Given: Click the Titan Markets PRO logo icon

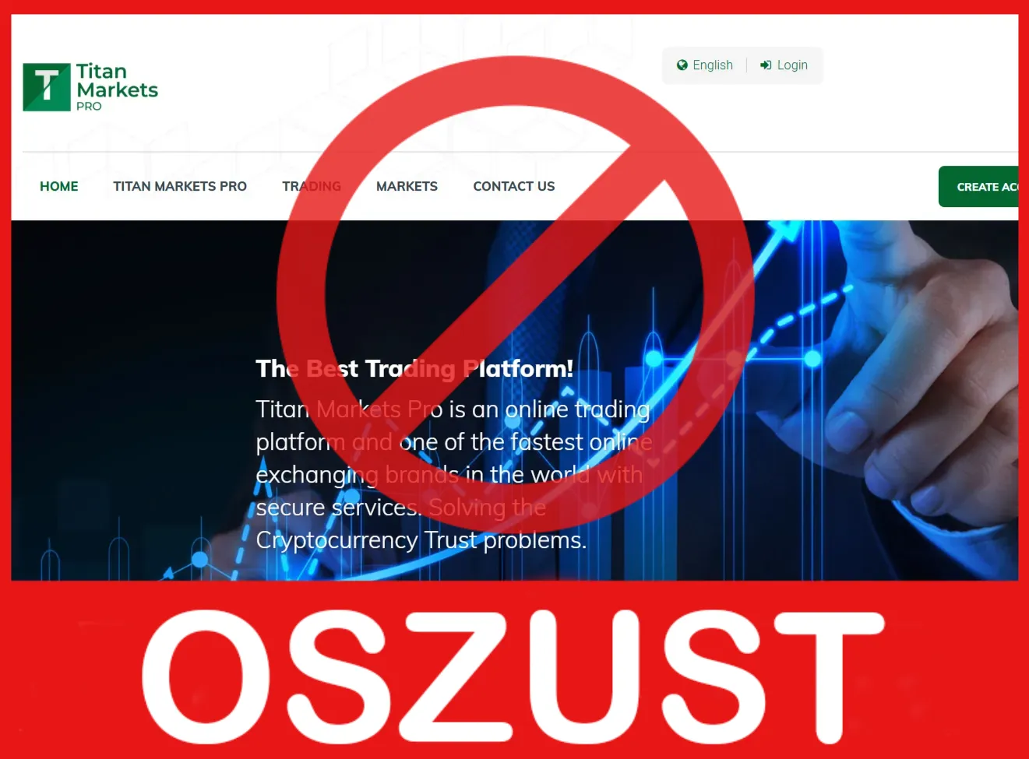Looking at the screenshot, I should 47,86.
